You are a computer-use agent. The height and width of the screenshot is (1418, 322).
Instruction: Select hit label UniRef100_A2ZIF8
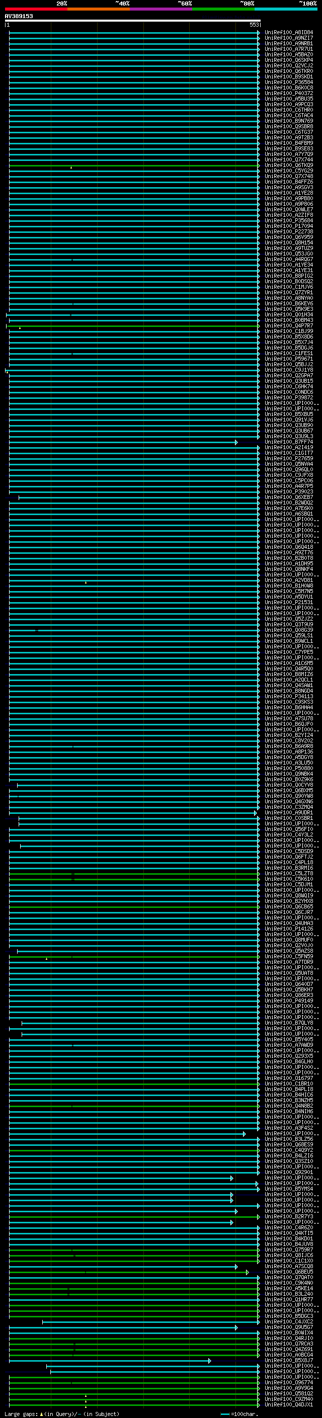pos(289,215)
